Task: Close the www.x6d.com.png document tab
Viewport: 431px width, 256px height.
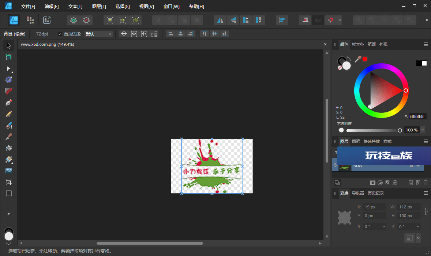Action: (x=325, y=44)
